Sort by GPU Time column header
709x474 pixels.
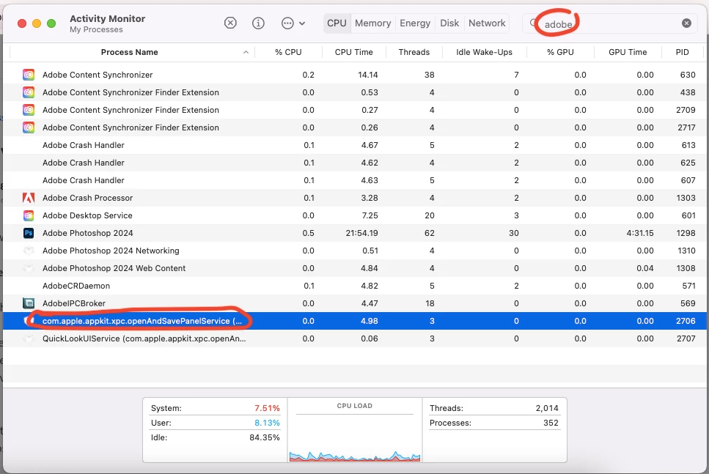coord(628,52)
